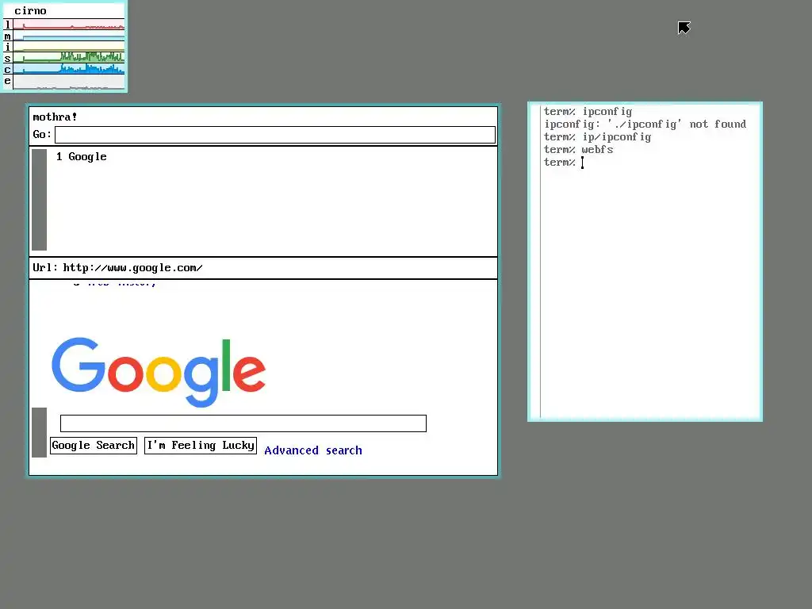The width and height of the screenshot is (812, 609).
Task: Click the 'e' ether graph in stats
Action: (x=69, y=82)
